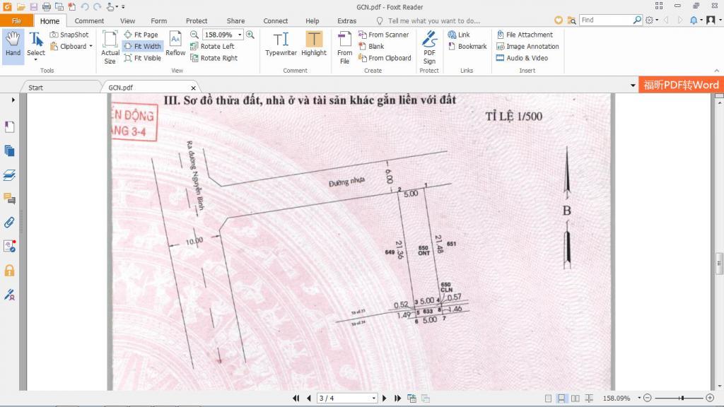The height and width of the screenshot is (407, 724).
Task: Open the Layers panel in sidebar
Action: 10,175
